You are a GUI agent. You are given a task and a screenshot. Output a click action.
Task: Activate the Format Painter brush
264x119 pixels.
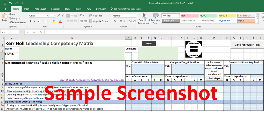point(10,22)
